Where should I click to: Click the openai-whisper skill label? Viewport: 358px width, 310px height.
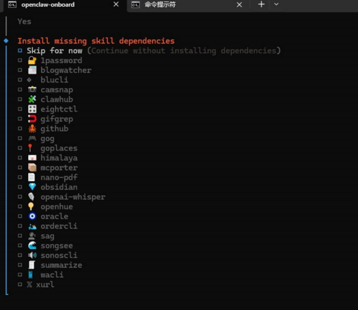pyautogui.click(x=73, y=197)
